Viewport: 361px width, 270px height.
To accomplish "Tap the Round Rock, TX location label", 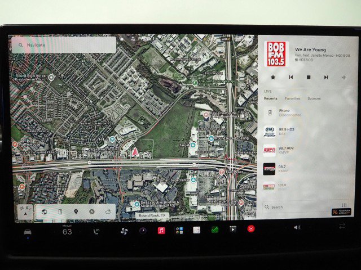I will (x=152, y=215).
